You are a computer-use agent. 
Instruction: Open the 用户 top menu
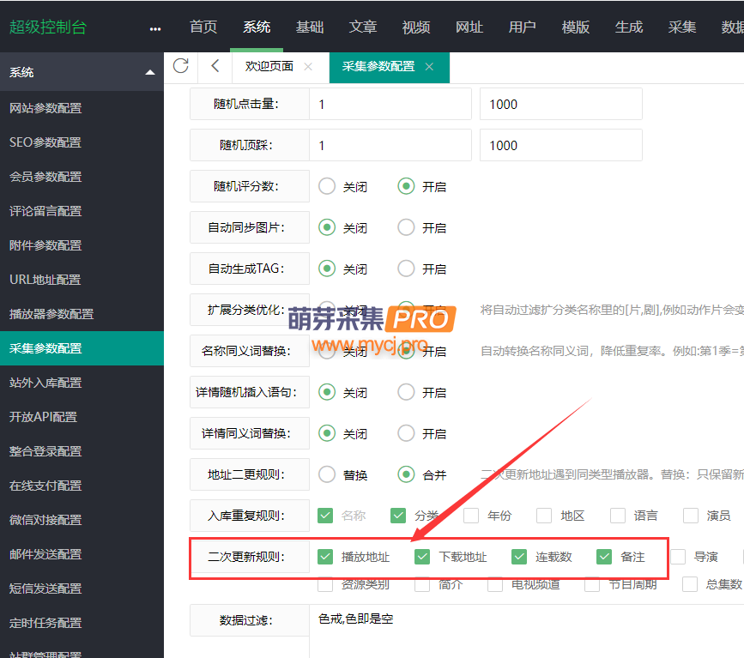[x=523, y=27]
